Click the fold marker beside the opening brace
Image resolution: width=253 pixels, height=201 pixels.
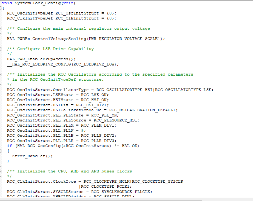pos(1,8)
